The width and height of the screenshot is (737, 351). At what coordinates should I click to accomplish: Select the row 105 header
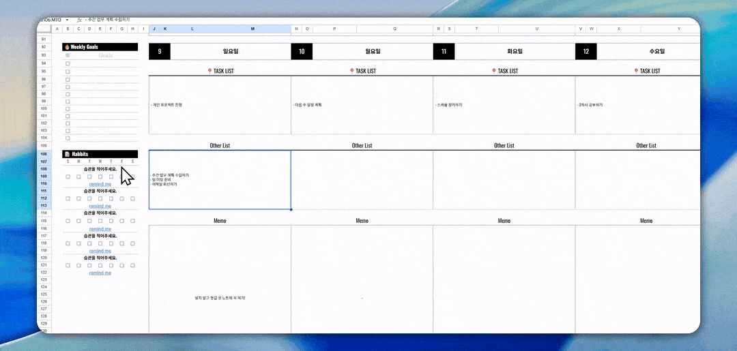coord(44,146)
